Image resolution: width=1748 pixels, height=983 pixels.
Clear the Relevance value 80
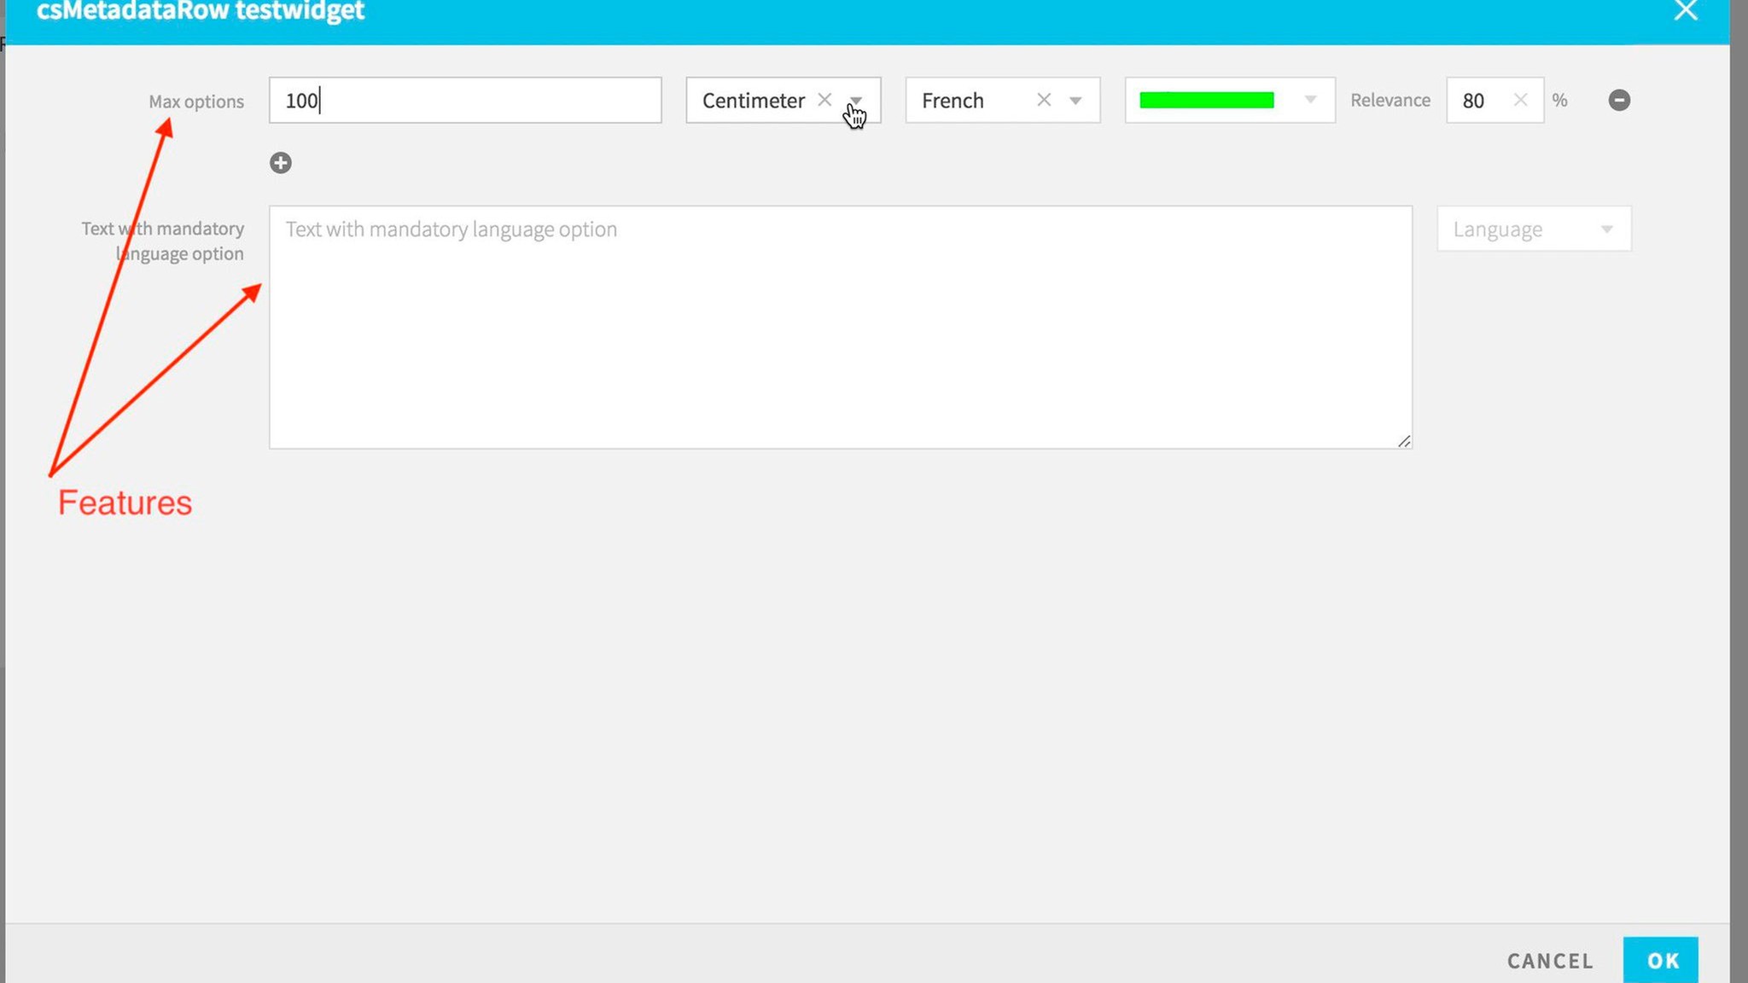[1520, 100]
